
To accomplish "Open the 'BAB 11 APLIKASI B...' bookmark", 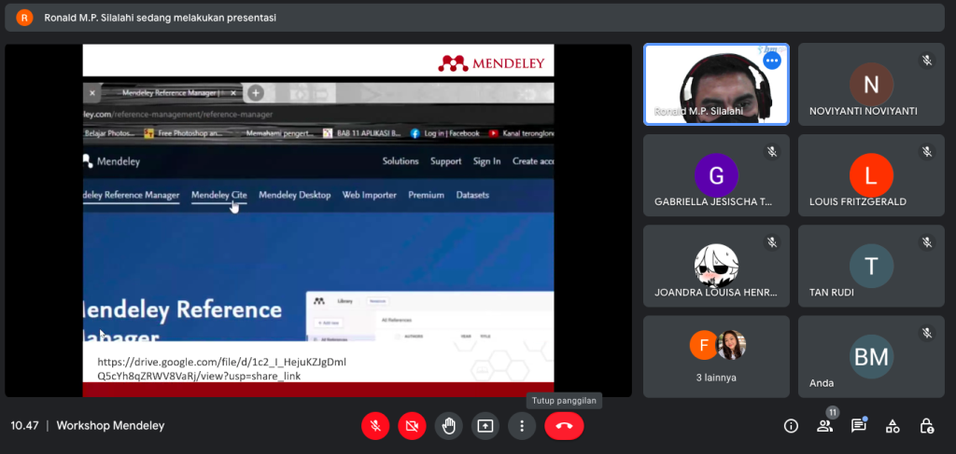I will (361, 133).
